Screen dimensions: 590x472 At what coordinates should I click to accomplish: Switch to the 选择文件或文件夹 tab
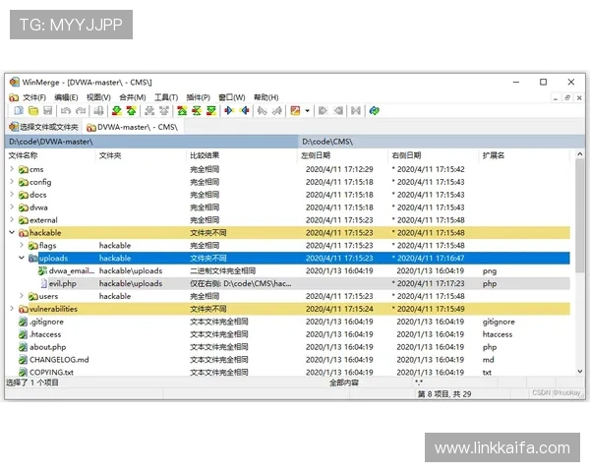tap(43, 127)
